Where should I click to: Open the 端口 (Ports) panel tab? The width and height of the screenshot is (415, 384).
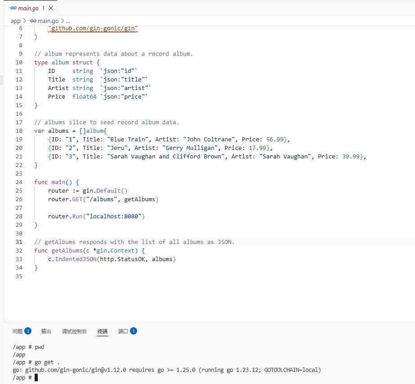coord(123,331)
